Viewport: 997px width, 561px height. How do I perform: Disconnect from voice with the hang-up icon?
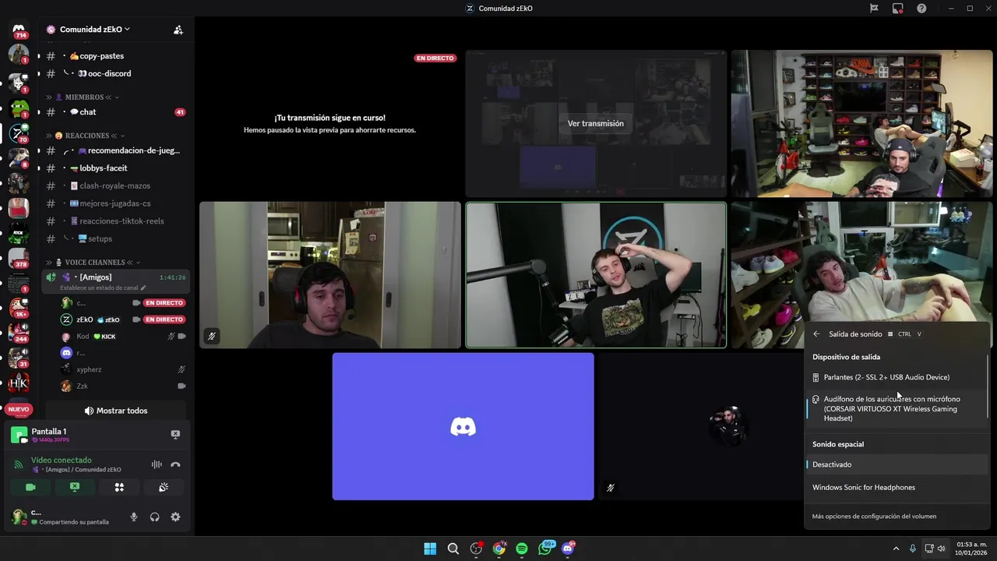click(x=175, y=464)
